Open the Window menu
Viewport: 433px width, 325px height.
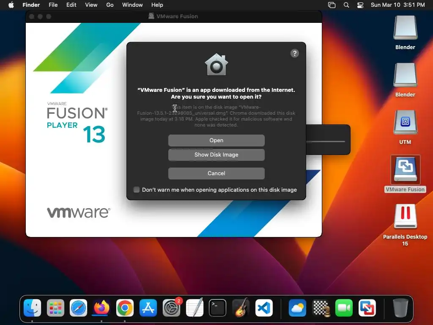(132, 5)
